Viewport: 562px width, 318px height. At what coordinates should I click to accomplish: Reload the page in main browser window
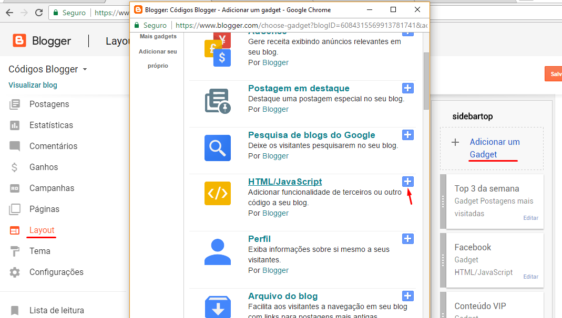[39, 13]
